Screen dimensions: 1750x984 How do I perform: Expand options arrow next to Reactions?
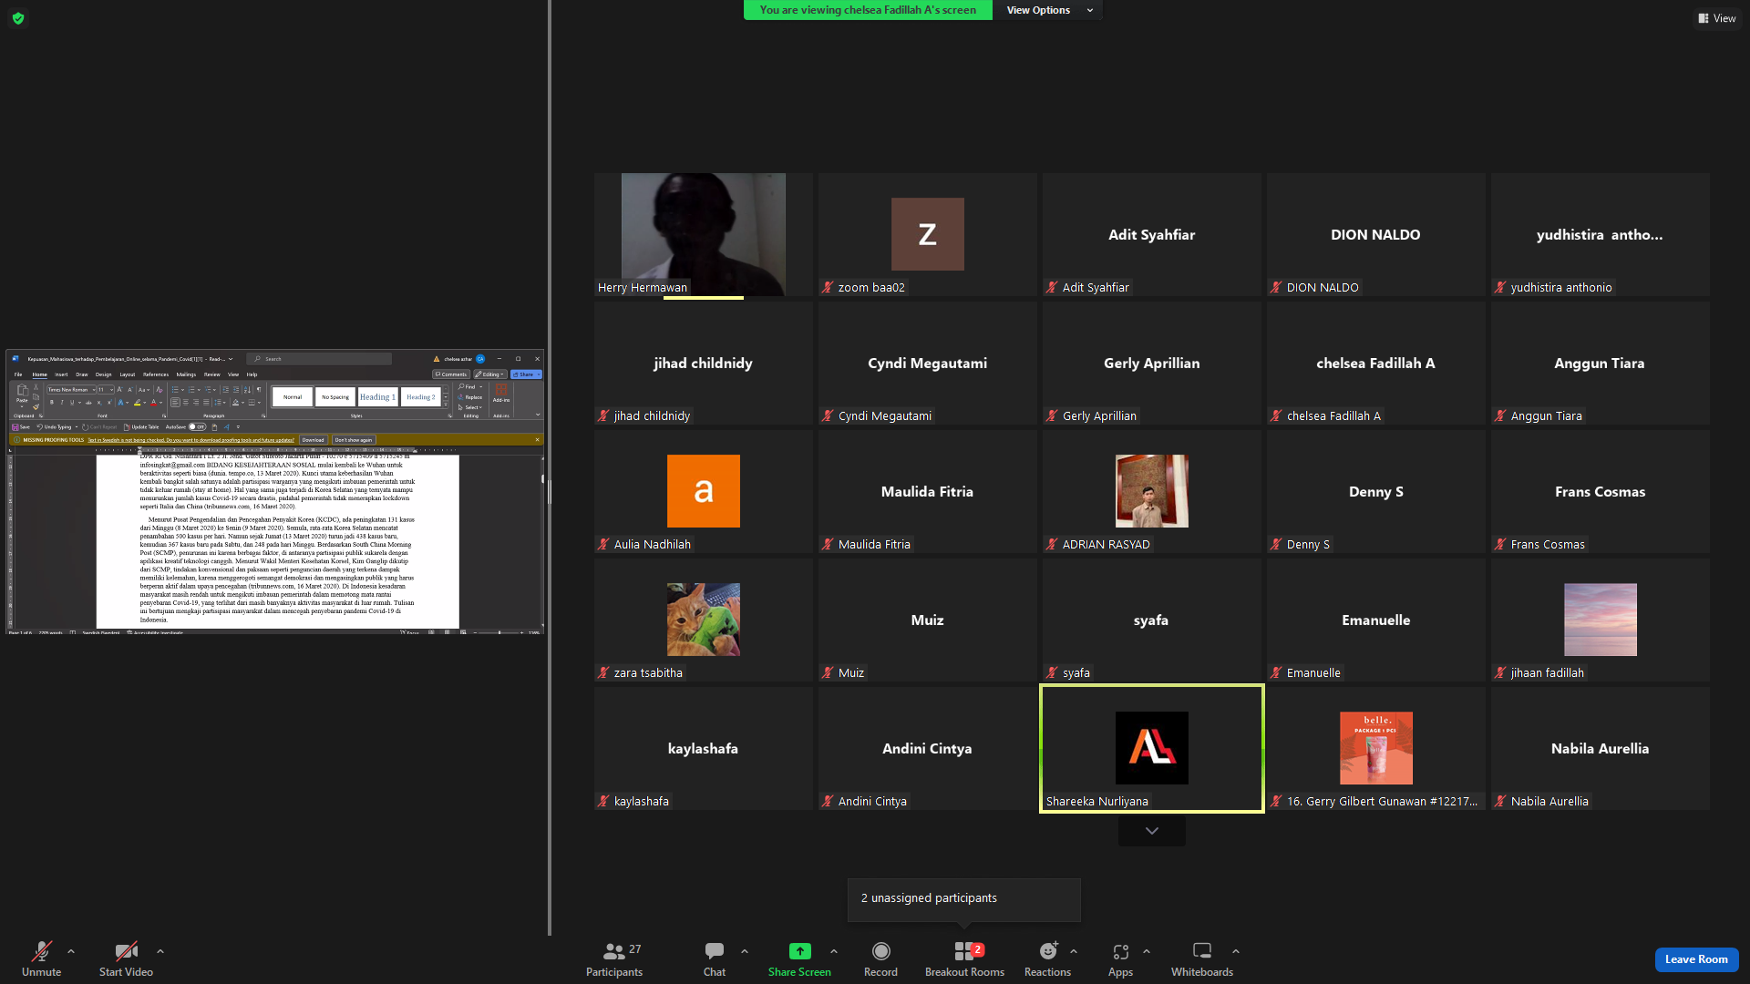click(1074, 951)
